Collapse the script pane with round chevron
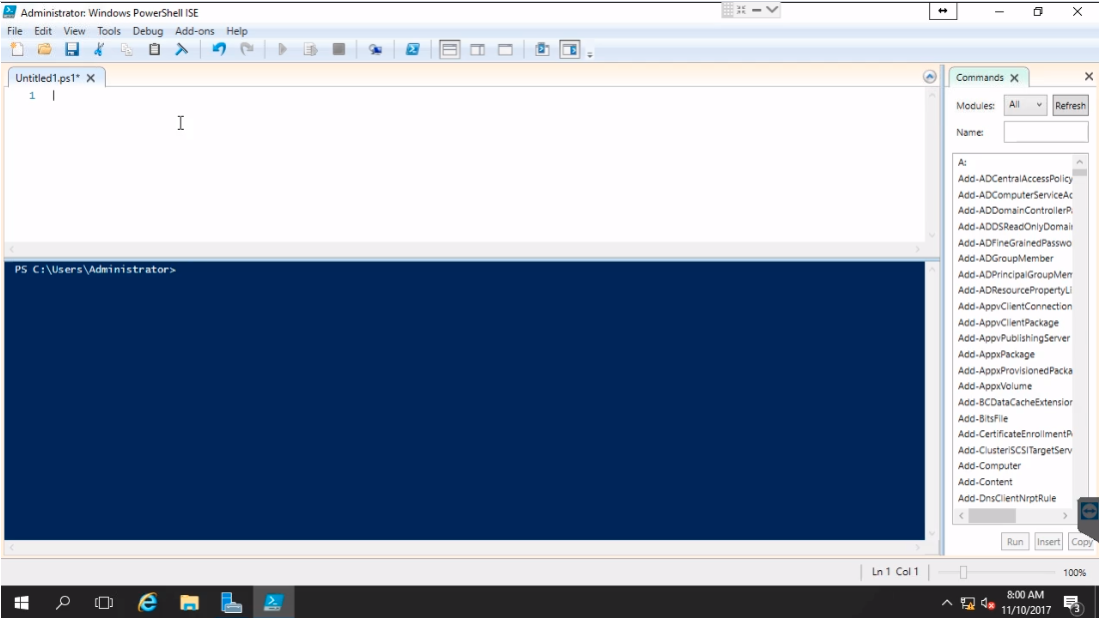Viewport: 1099px width, 618px height. point(930,77)
